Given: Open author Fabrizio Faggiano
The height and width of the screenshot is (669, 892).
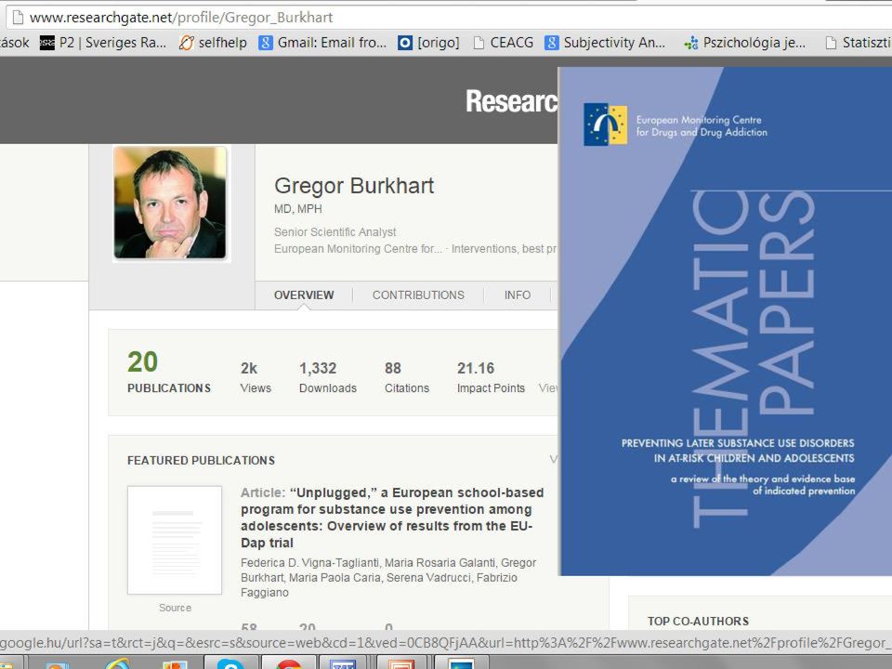Looking at the screenshot, I should coord(379,584).
